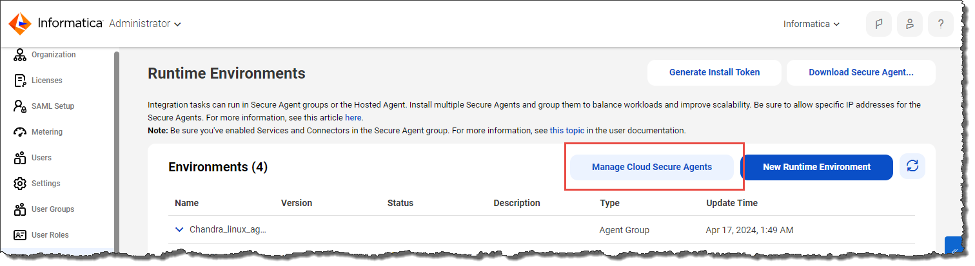Image resolution: width=975 pixels, height=266 pixels.
Task: Sort by the Status column header
Action: click(400, 203)
